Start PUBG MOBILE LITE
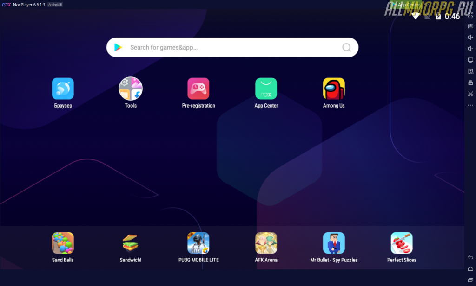This screenshot has height=286, width=476. pos(198,243)
